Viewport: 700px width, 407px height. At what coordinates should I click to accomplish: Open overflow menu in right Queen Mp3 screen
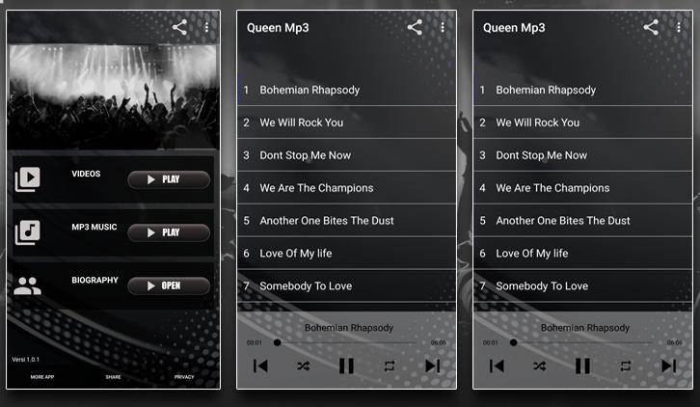[679, 27]
